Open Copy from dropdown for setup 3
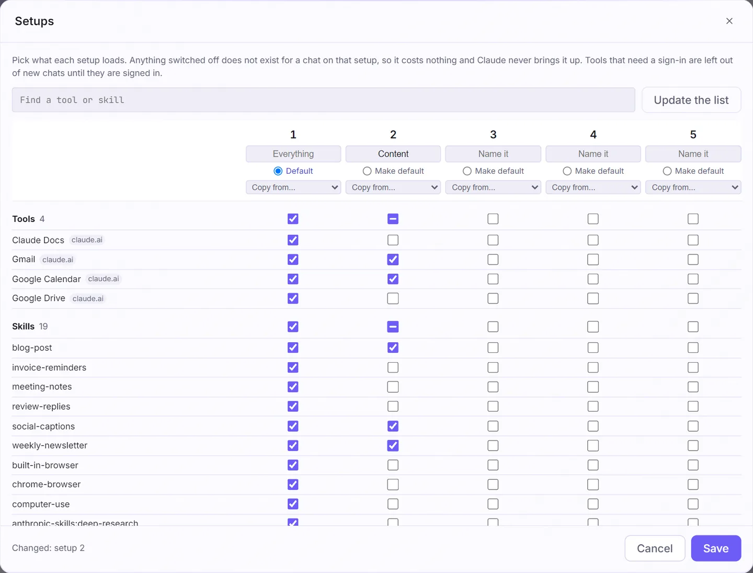This screenshot has width=753, height=573. pyautogui.click(x=493, y=187)
